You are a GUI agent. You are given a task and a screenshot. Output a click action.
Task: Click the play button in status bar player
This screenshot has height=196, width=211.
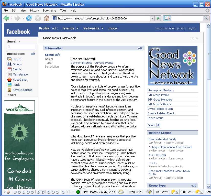(19, 192)
